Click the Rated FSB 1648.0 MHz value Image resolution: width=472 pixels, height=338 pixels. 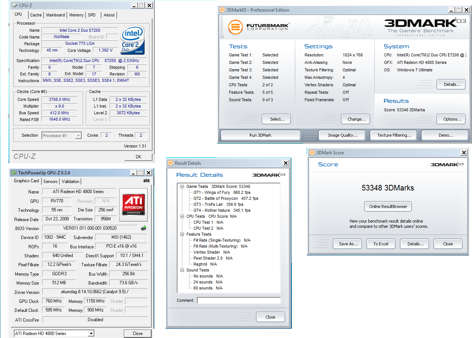pyautogui.click(x=59, y=120)
